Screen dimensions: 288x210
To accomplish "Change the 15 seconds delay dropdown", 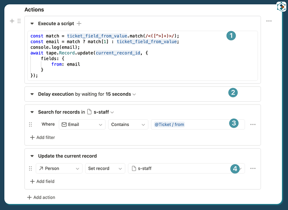I will coord(121,94).
